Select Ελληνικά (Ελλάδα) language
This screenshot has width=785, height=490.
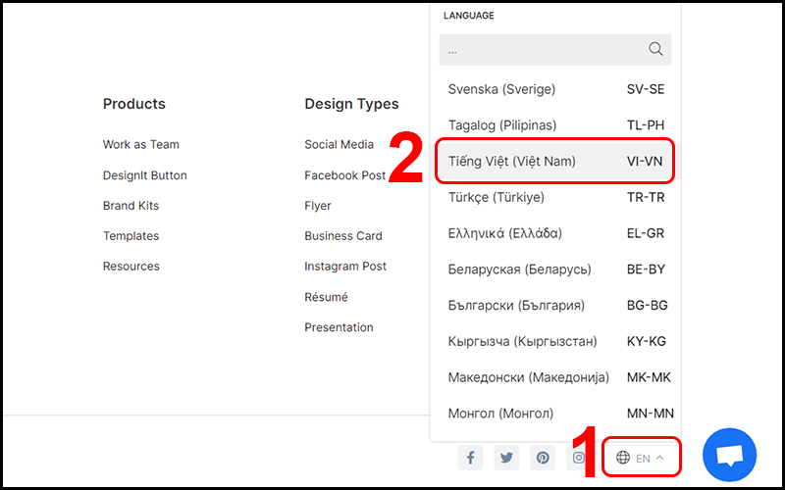pyautogui.click(x=555, y=233)
